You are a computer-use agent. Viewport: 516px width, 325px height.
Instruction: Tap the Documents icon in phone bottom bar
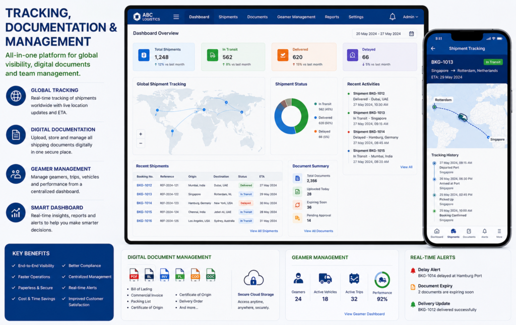[469, 231]
